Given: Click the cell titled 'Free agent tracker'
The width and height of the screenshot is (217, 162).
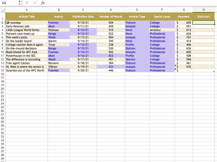Looking at the screenshot, I should point(26,63).
